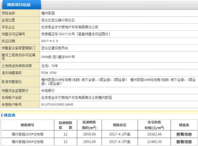Viewport: 198px width, 146px height.
Task: Click building name 檀州家园106#住宅楼 in table
Action: pos(27,142)
